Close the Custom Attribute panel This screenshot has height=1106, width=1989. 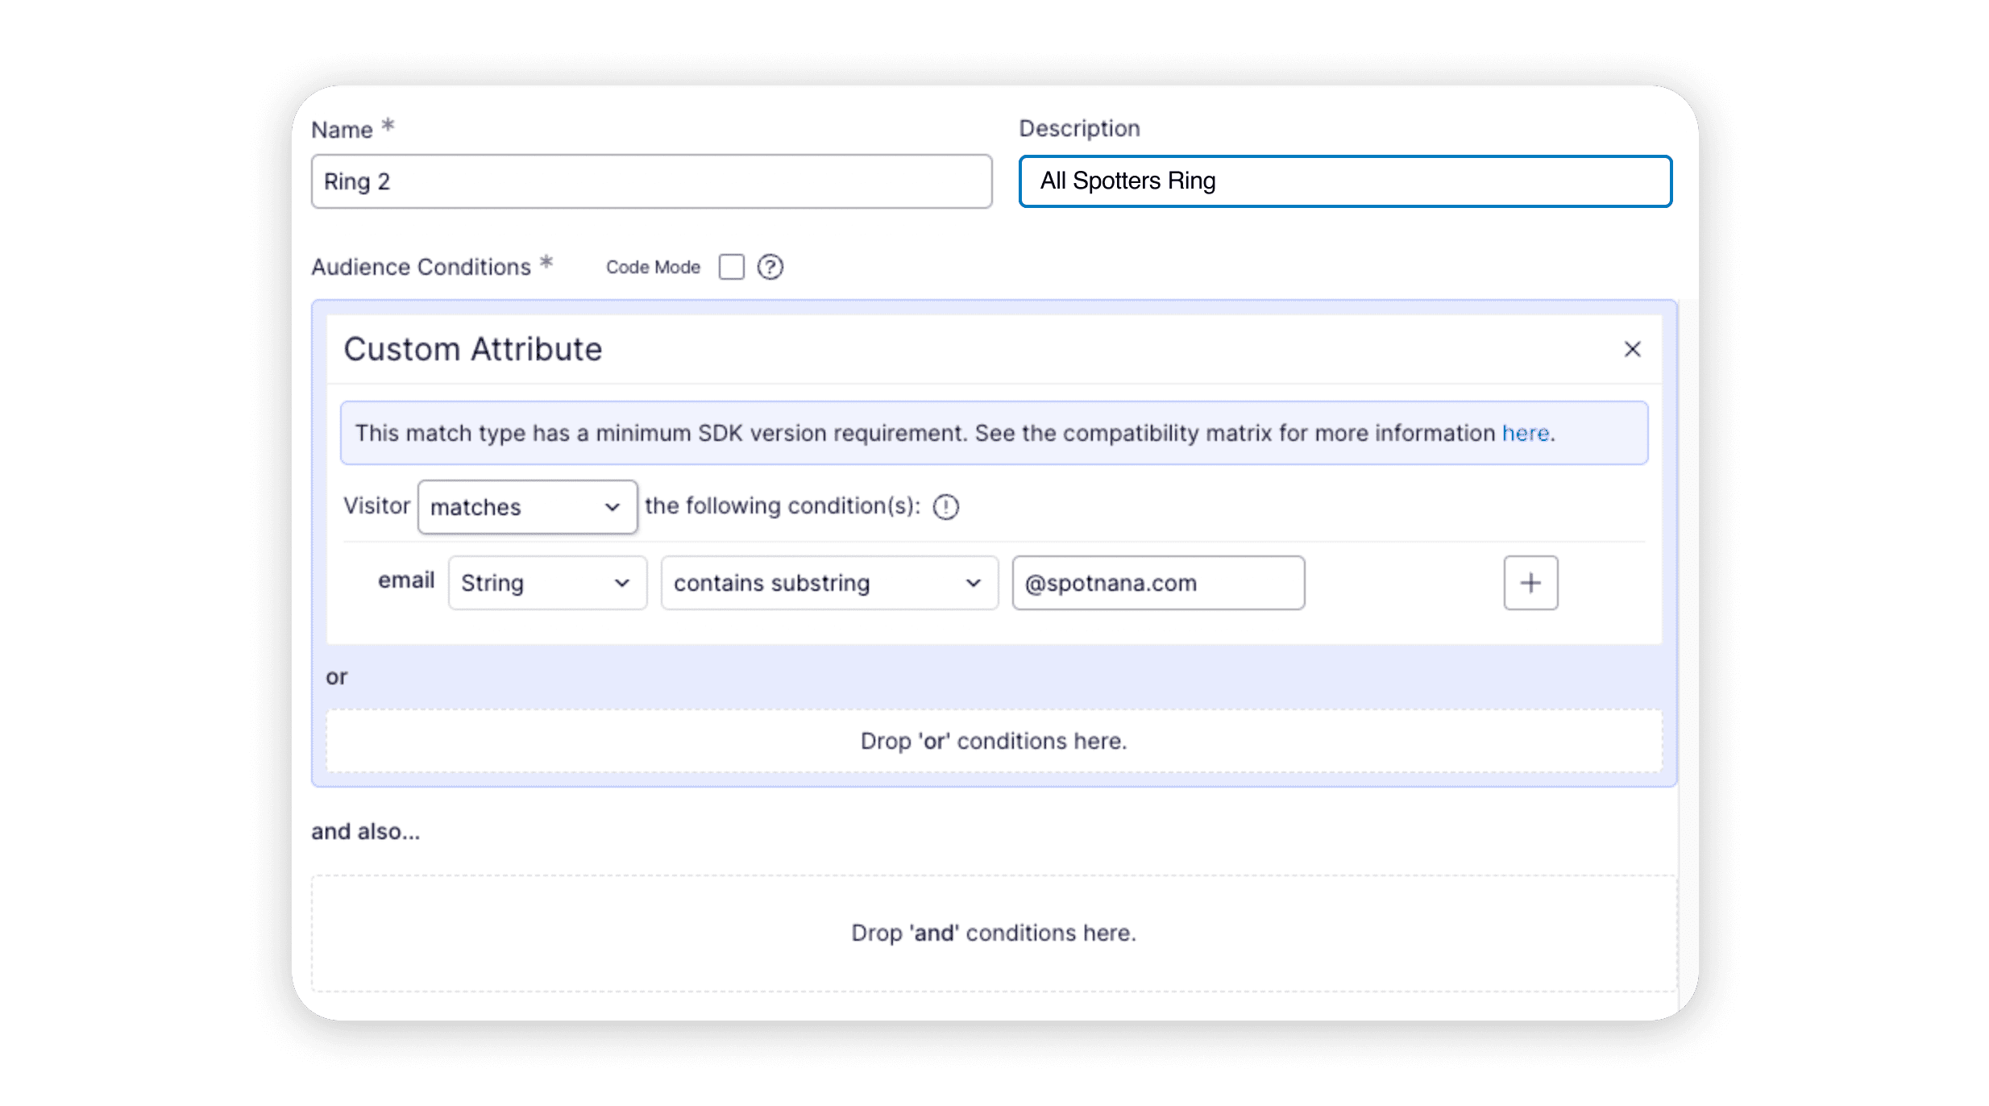pos(1632,349)
